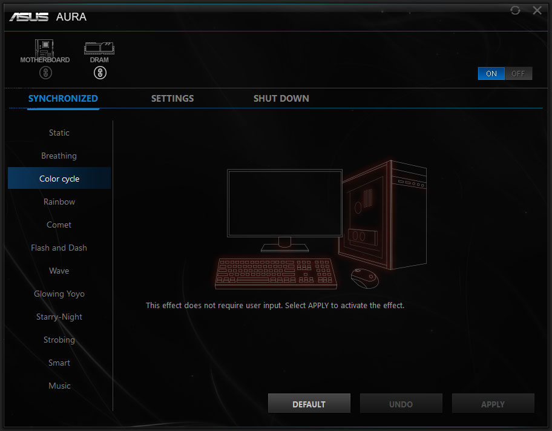Select the Static effect
The image size is (552, 431).
[x=59, y=133]
